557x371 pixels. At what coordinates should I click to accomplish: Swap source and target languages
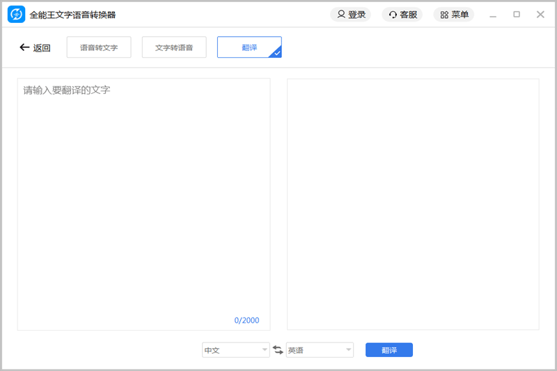278,350
